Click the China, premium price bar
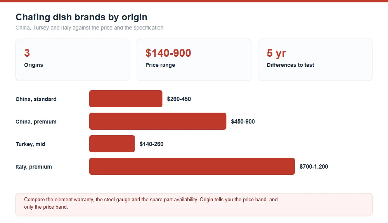388x223 pixels. 158,121
